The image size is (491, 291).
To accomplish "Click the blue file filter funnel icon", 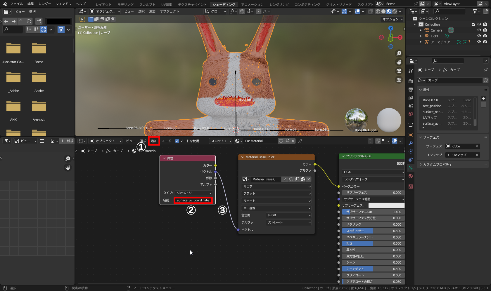I will (x=61, y=29).
